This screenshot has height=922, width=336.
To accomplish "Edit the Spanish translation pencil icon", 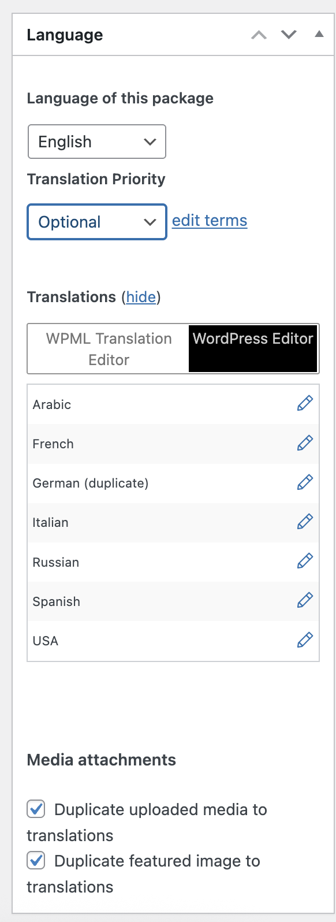I will coord(305,600).
